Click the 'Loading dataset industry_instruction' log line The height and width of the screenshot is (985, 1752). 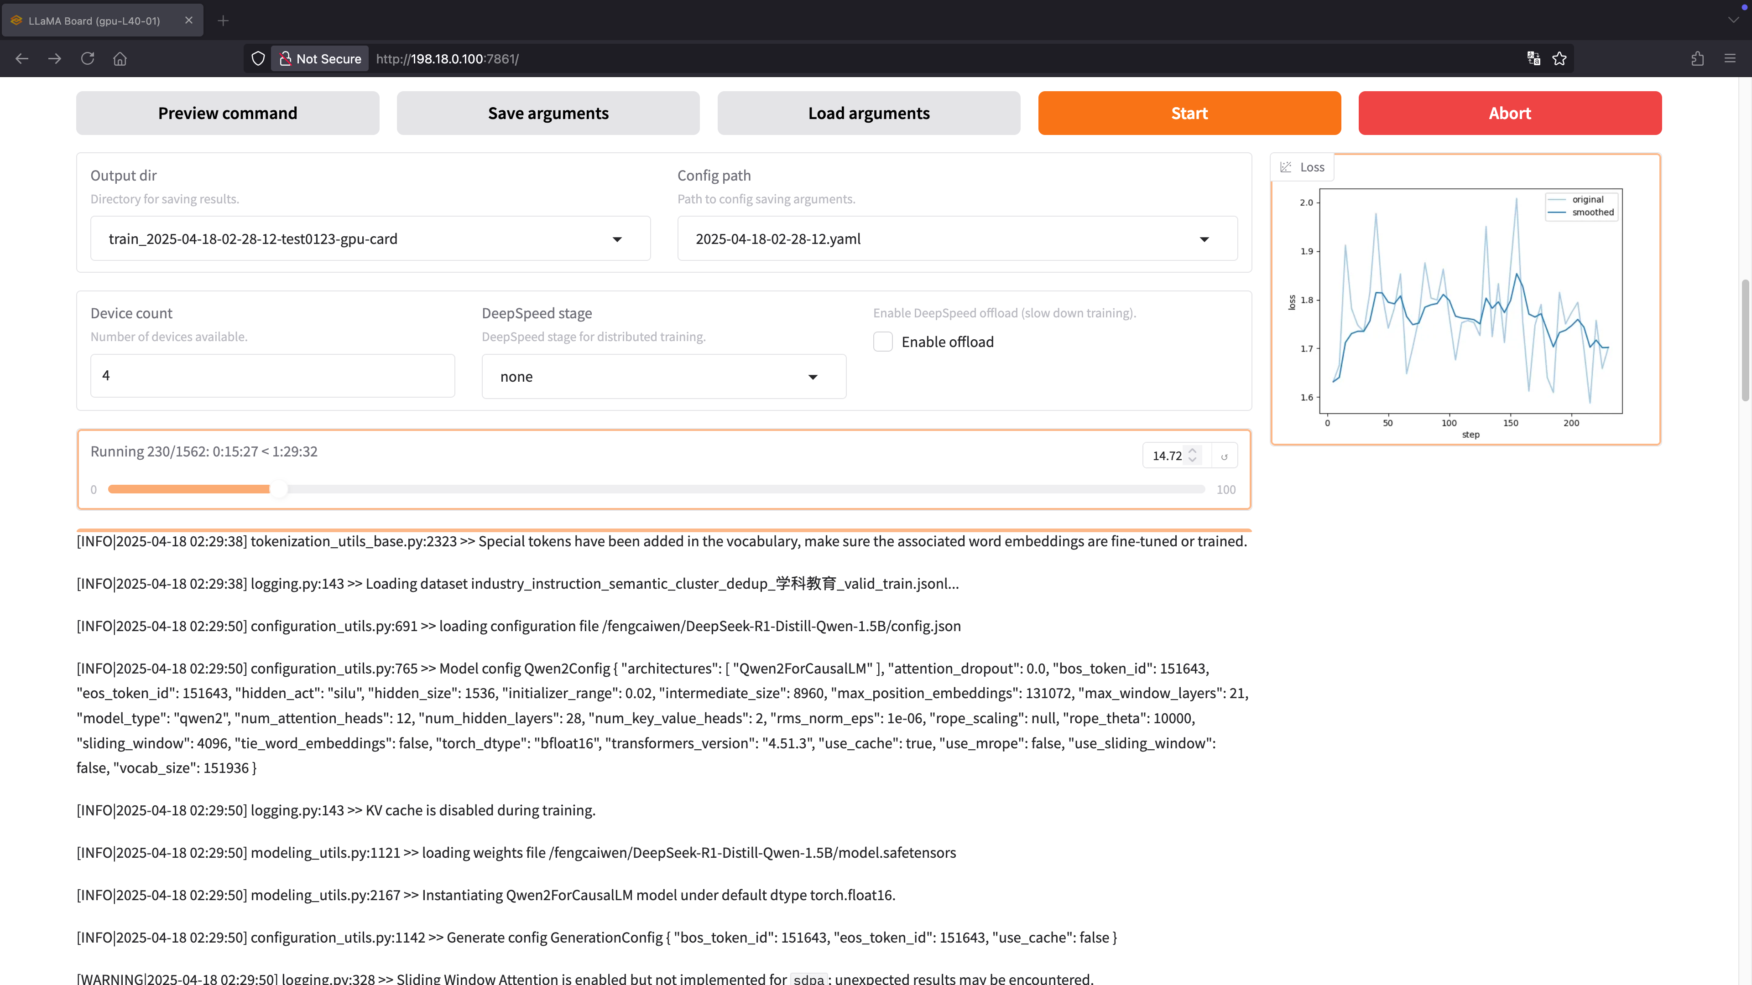point(517,583)
